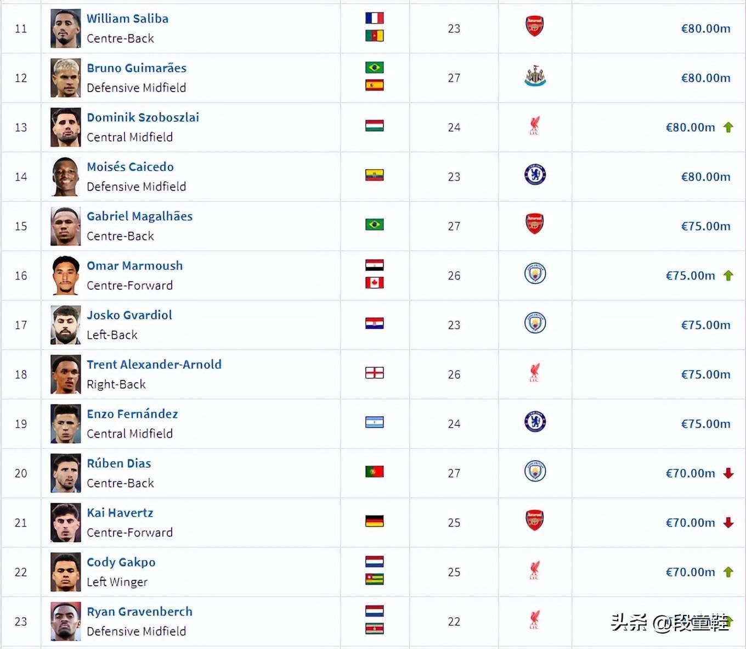Open Josko Gvardiol player profile link
The height and width of the screenshot is (649, 746).
(x=129, y=315)
